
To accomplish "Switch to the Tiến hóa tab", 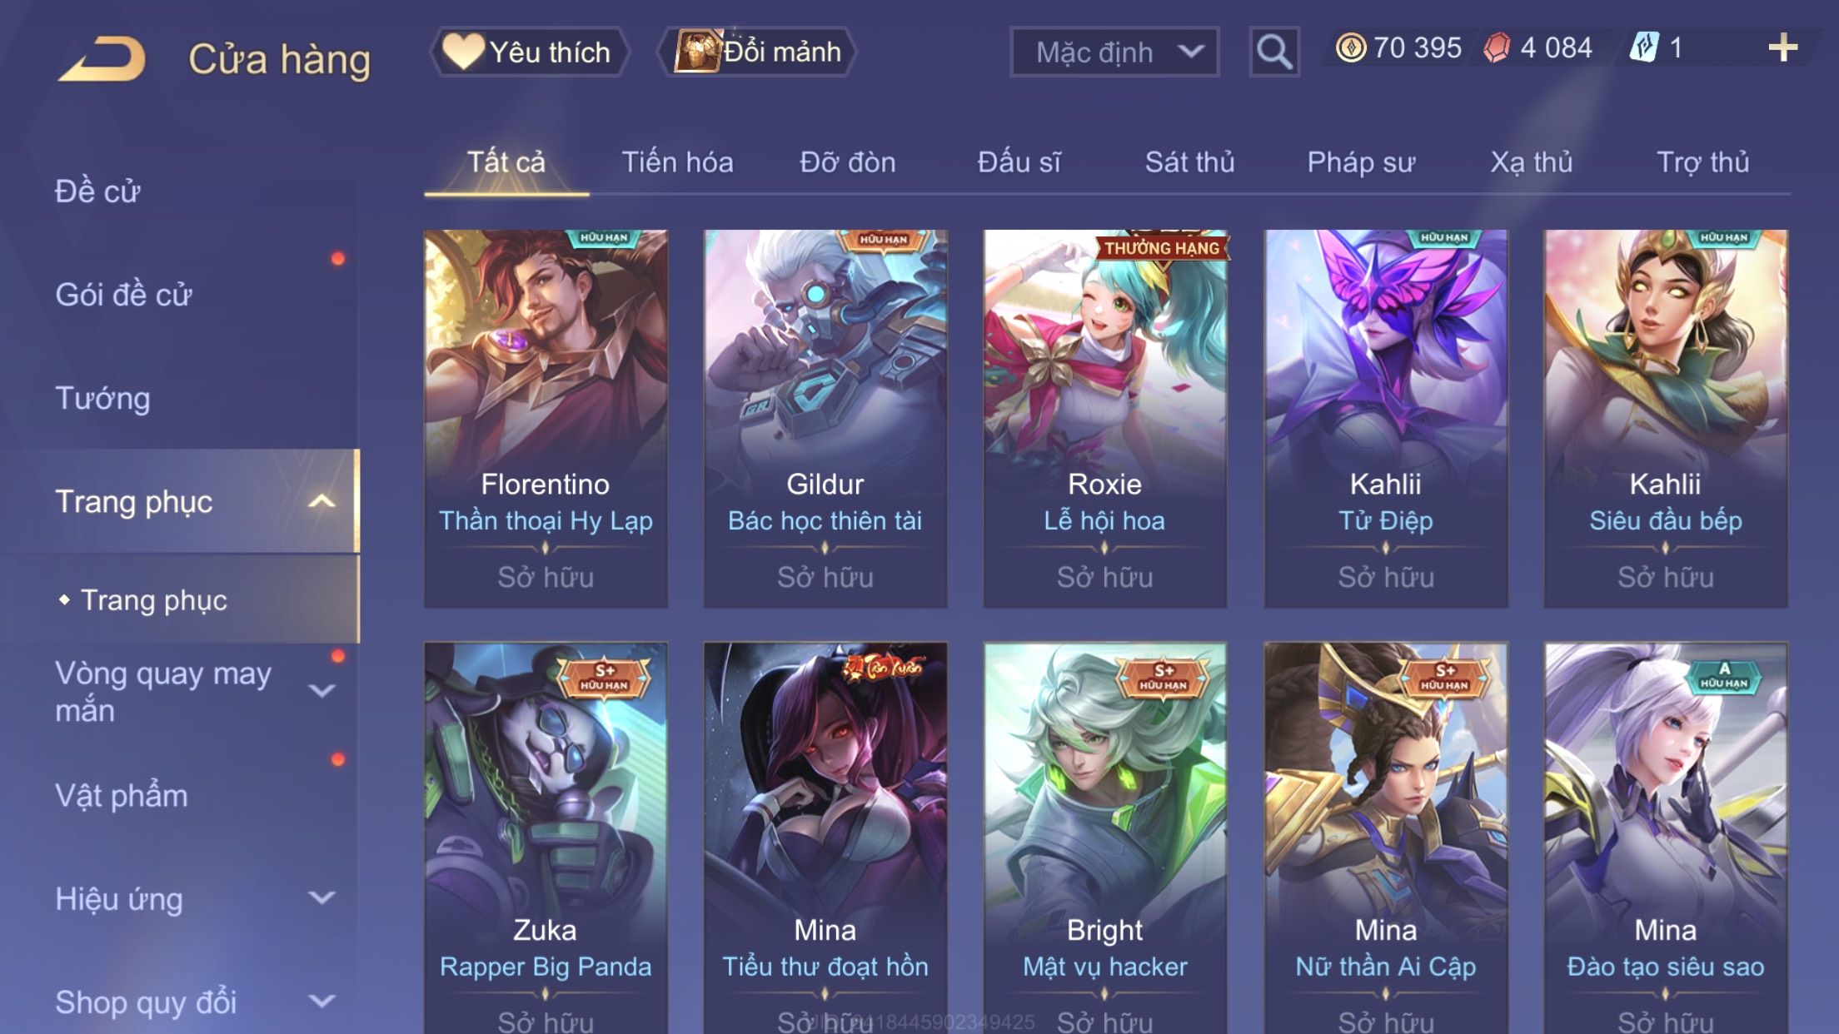I will click(677, 162).
